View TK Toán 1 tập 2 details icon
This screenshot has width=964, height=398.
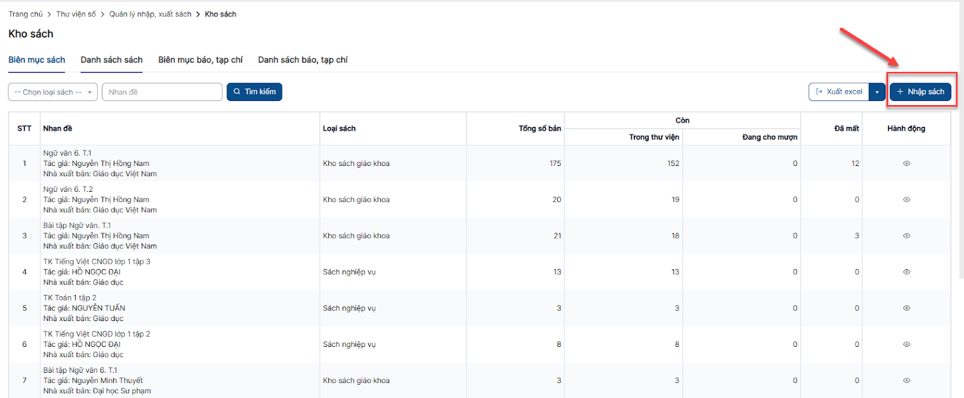point(906,308)
